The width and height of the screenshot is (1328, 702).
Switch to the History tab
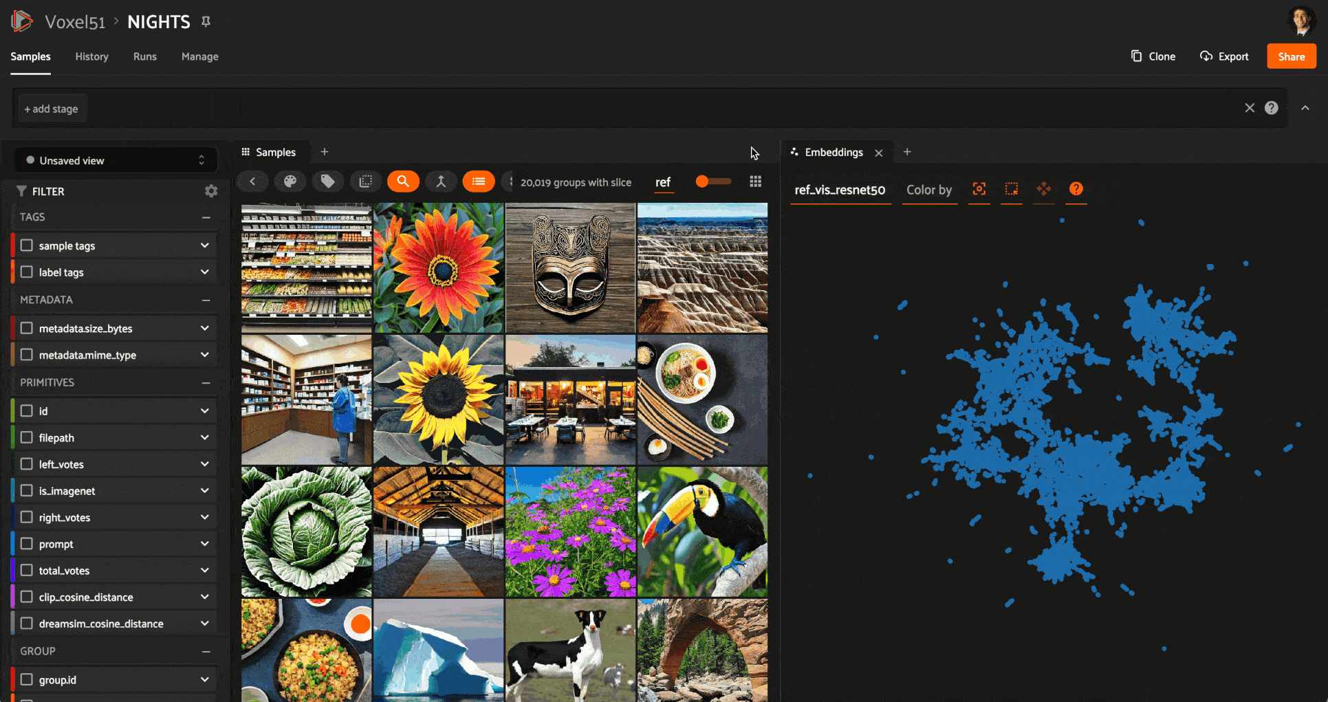click(92, 56)
